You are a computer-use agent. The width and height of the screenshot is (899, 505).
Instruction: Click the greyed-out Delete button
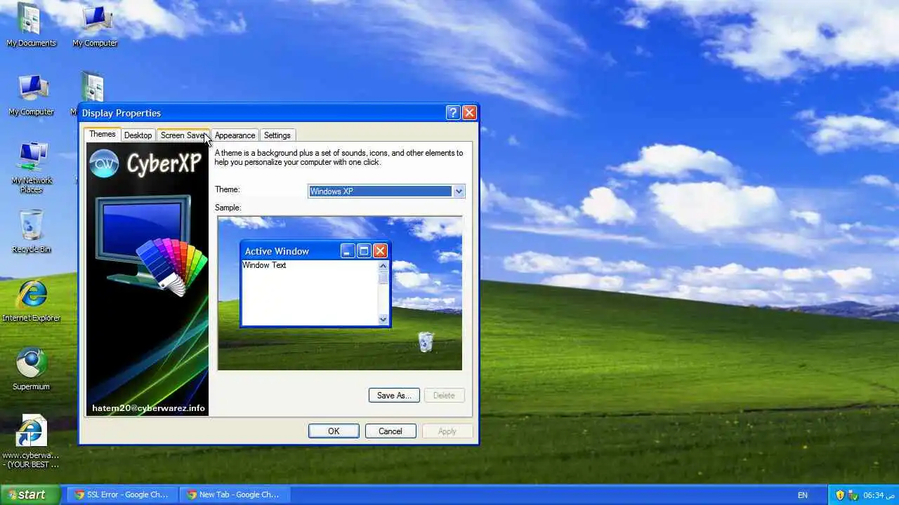point(444,396)
